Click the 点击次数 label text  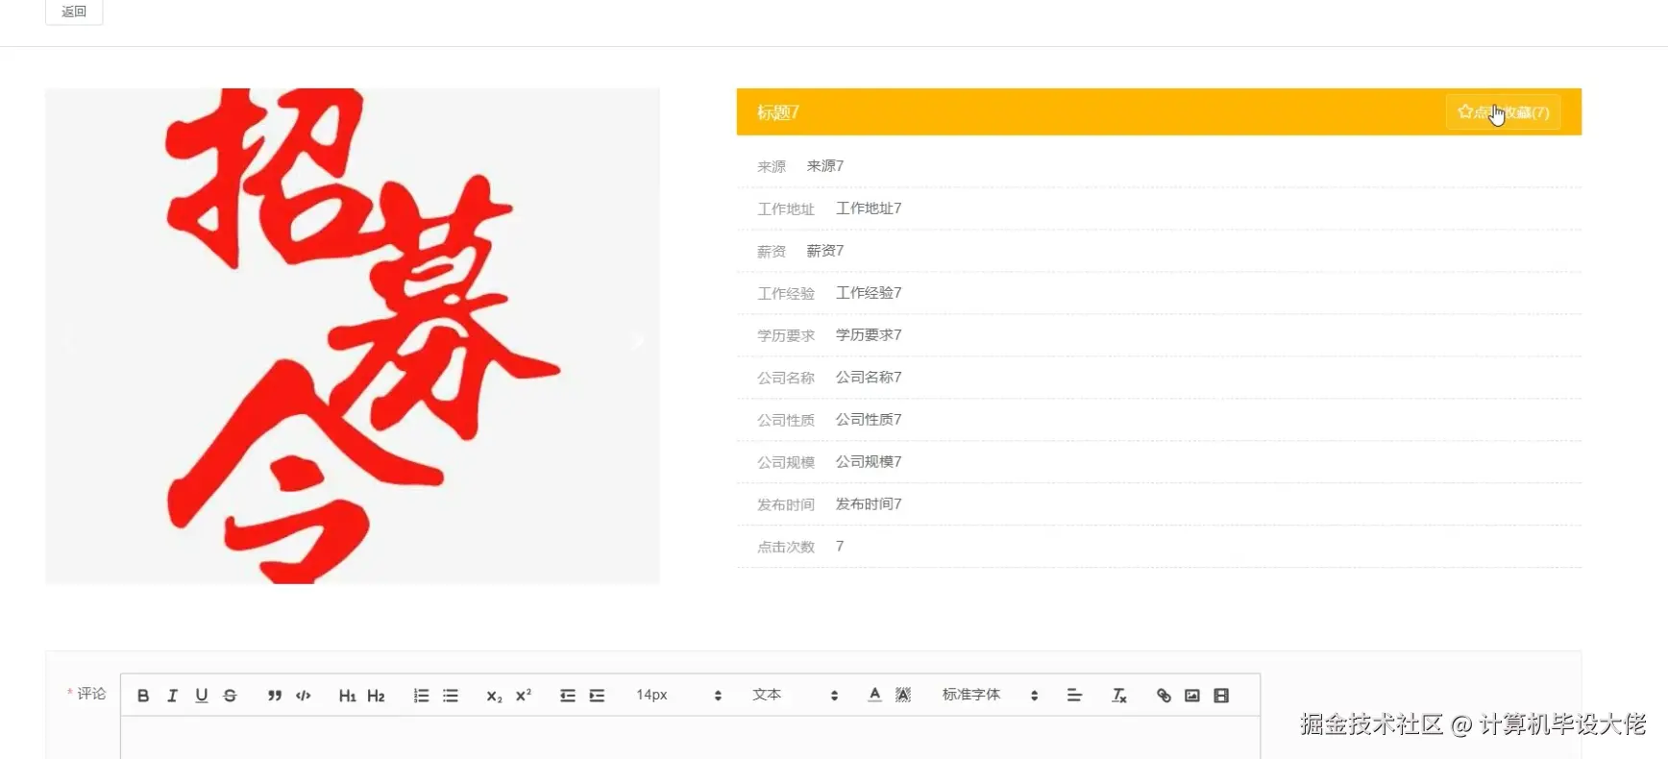coord(786,547)
